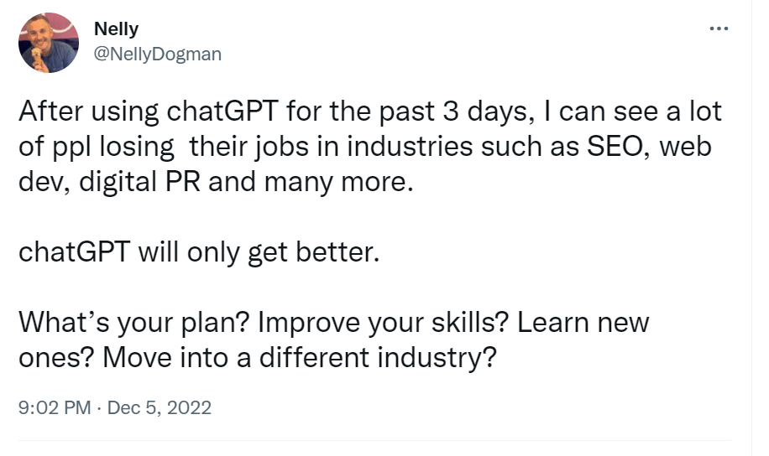
Task: Select the Dec 5, 2022 date
Action: (159, 407)
